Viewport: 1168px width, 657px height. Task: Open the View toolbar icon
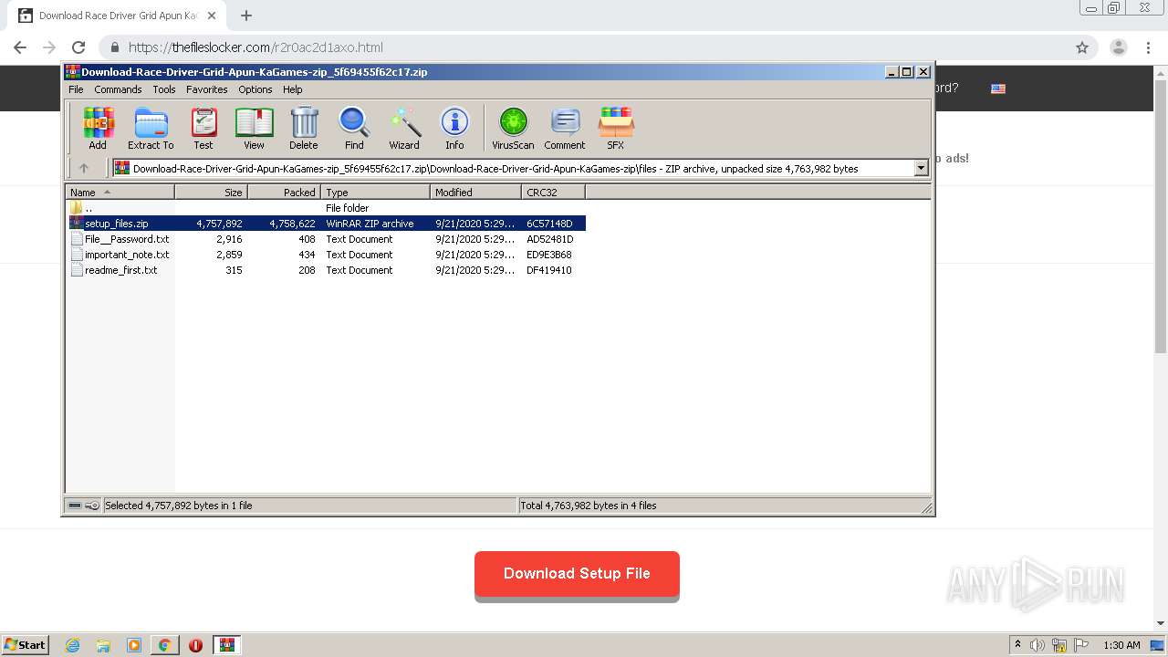(x=254, y=128)
